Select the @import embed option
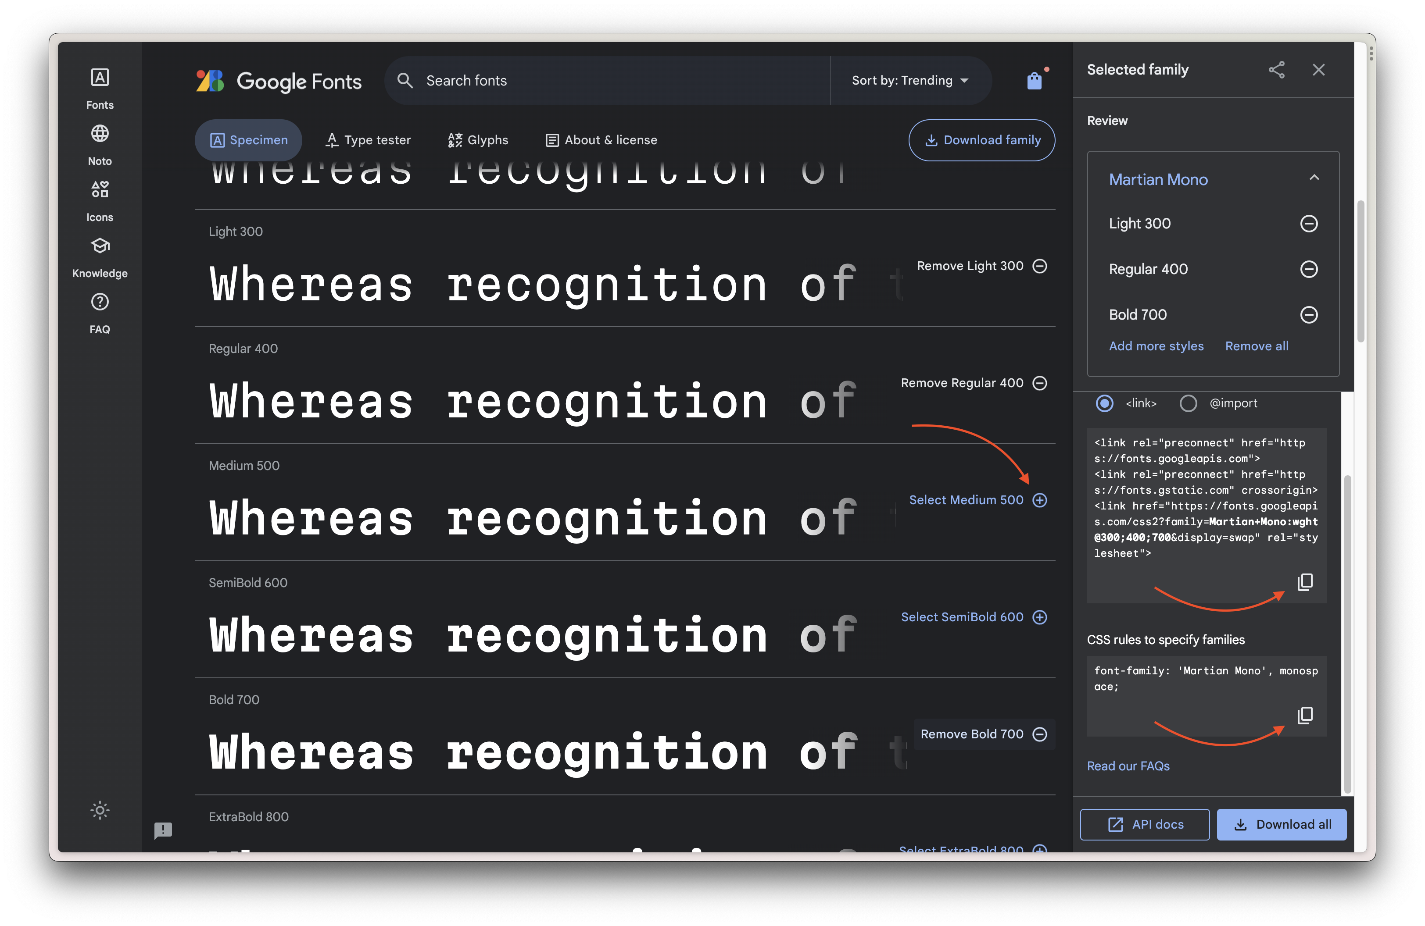 [1188, 403]
